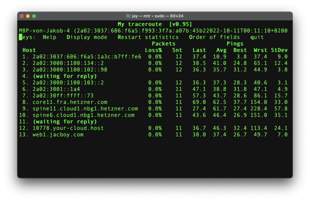Click the 'Order of fields' key option
This screenshot has width=310, height=201.
[x=214, y=37]
